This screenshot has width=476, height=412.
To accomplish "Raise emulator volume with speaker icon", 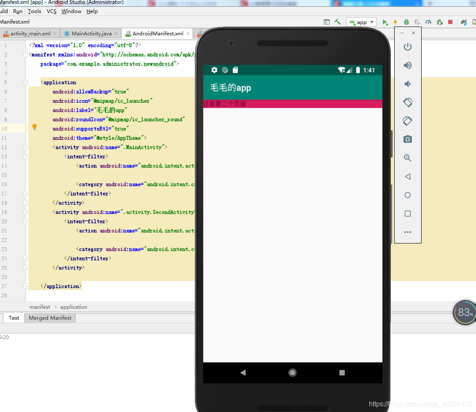I will [x=407, y=65].
